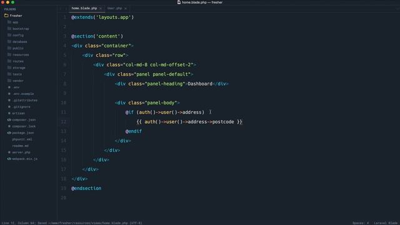This screenshot has width=400, height=225.
Task: Click the FOLDERS sidebar heading
Action: [x=10, y=9]
